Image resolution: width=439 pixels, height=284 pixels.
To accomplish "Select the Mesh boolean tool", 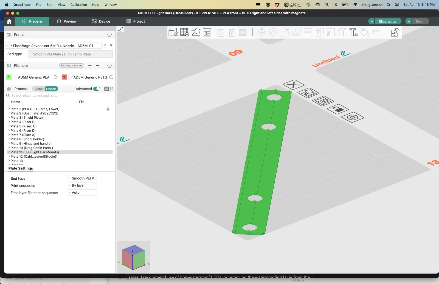I will [x=319, y=32].
